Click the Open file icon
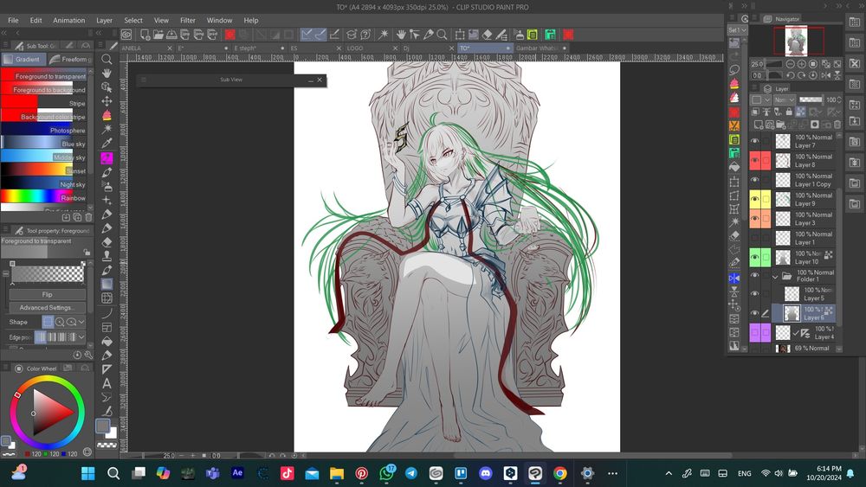The image size is (866, 487). point(159,35)
